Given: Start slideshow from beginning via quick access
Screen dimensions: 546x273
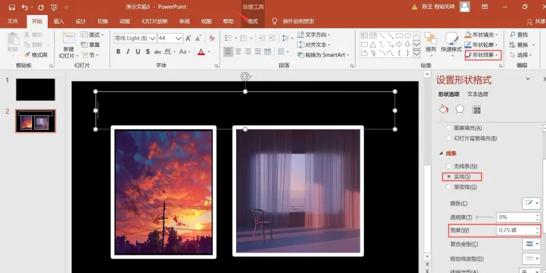Looking at the screenshot, I should (54, 7).
